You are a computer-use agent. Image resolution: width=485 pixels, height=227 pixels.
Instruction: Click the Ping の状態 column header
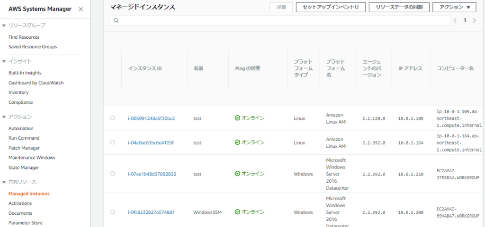[x=247, y=68]
